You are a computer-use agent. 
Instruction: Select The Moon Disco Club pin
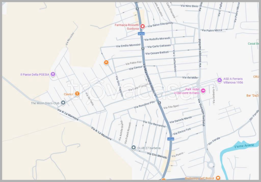[63, 103]
